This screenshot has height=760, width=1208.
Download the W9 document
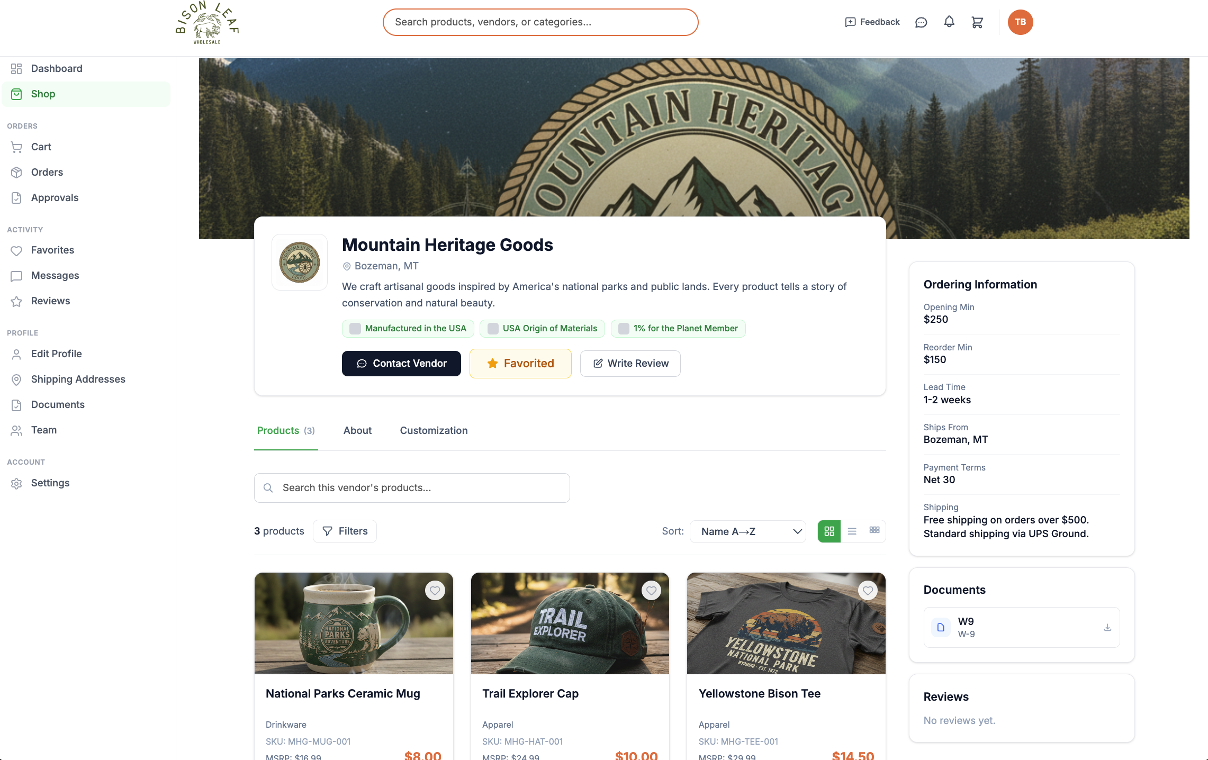pos(1107,628)
